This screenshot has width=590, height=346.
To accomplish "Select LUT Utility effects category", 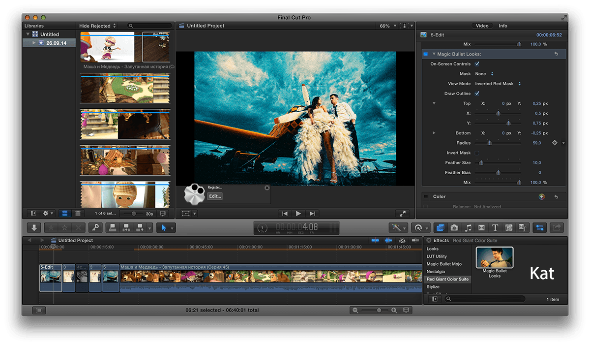I will click(x=437, y=256).
